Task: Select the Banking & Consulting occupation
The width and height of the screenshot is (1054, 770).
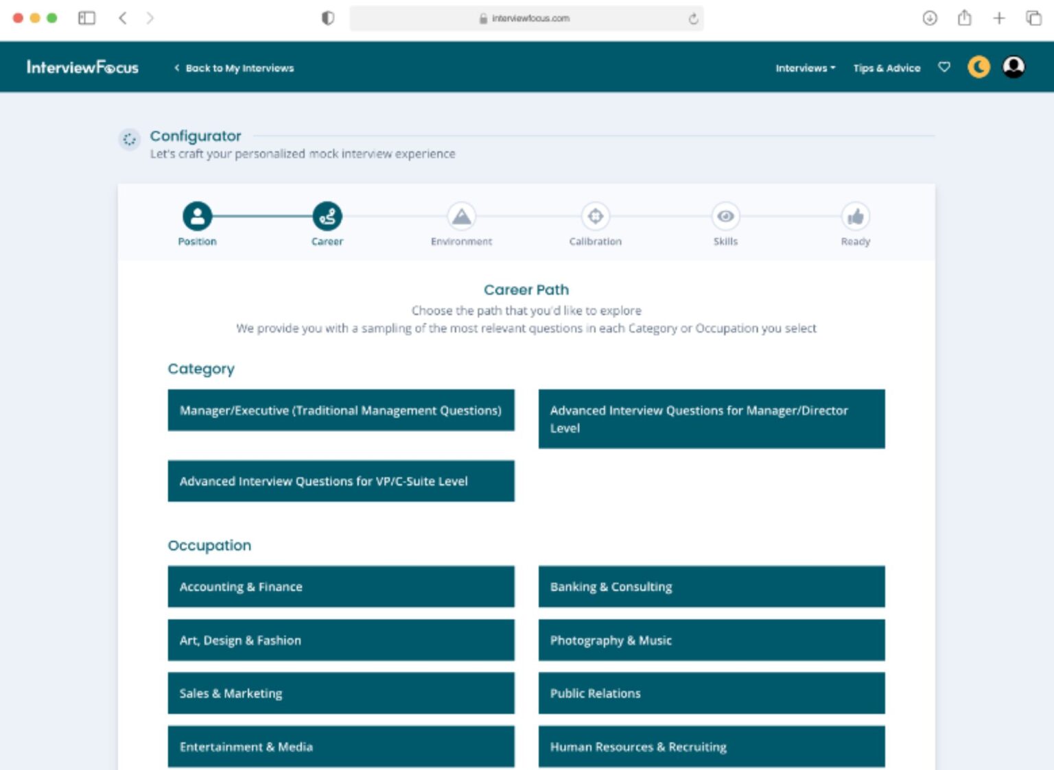Action: tap(711, 587)
